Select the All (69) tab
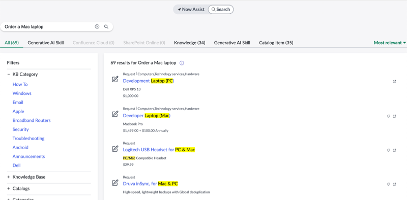The image size is (407, 200). point(12,43)
